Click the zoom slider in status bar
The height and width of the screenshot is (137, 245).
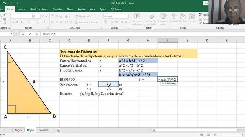[232, 135]
